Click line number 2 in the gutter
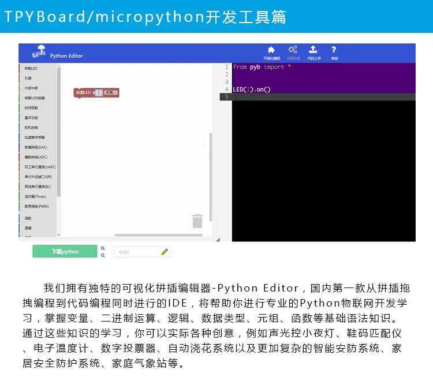433x381 pixels. (x=227, y=74)
